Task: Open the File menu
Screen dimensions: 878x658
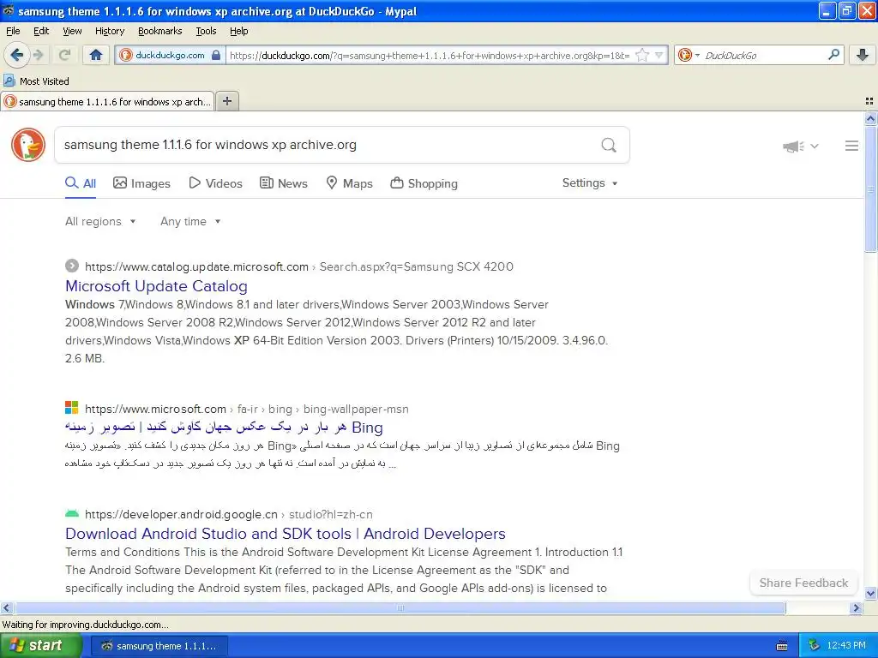Action: (13, 31)
